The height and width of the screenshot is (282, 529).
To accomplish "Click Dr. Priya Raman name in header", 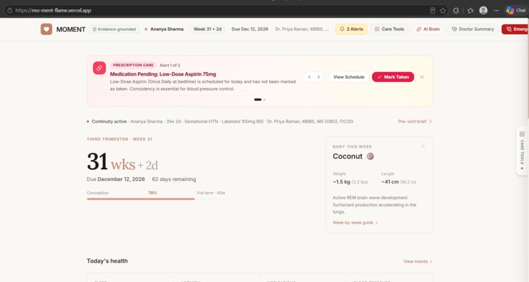I will [x=302, y=30].
